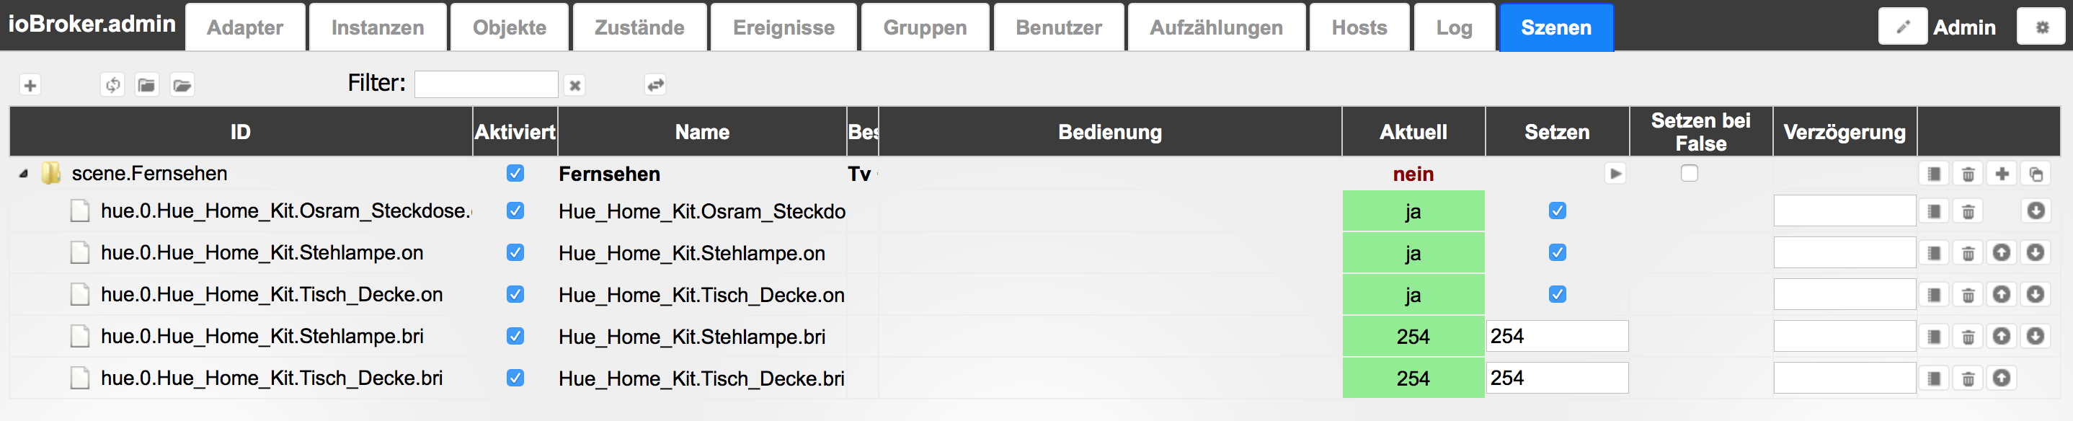Viewport: 2073px width, 421px height.
Task: Add a new scene with plus icon
Action: click(30, 84)
